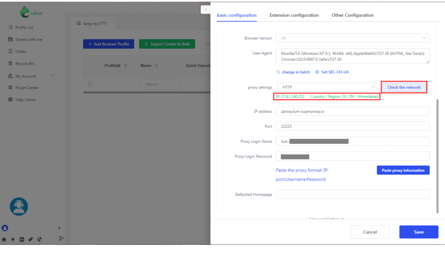
Task: Switch language using the En icon
Action: (22, 239)
